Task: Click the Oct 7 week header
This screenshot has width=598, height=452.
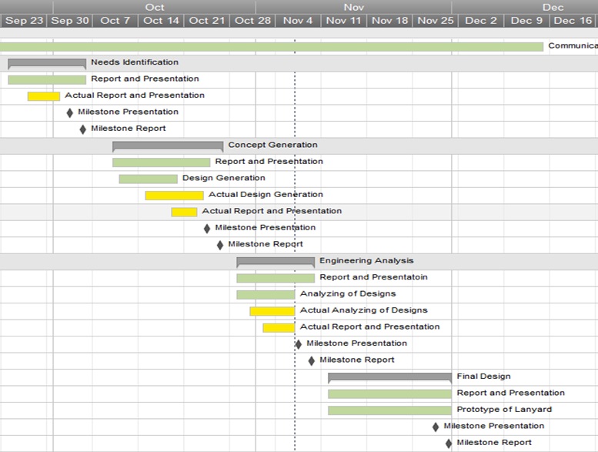Action: (115, 21)
